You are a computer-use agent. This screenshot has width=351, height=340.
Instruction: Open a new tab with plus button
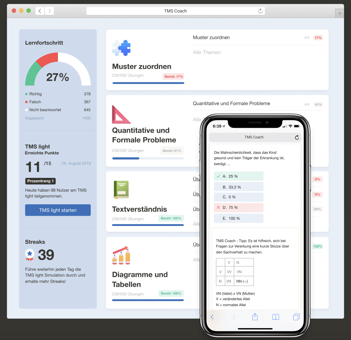click(340, 13)
